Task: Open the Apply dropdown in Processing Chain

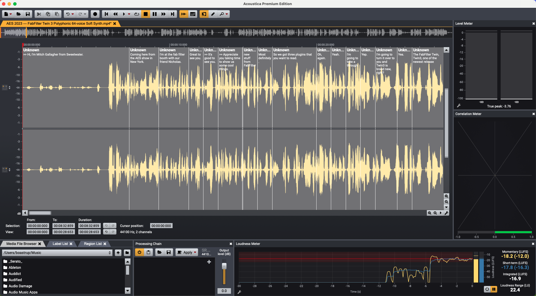Action: pyautogui.click(x=195, y=252)
